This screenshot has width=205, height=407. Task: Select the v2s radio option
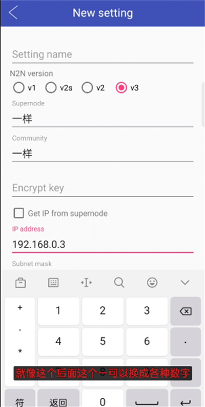point(59,88)
